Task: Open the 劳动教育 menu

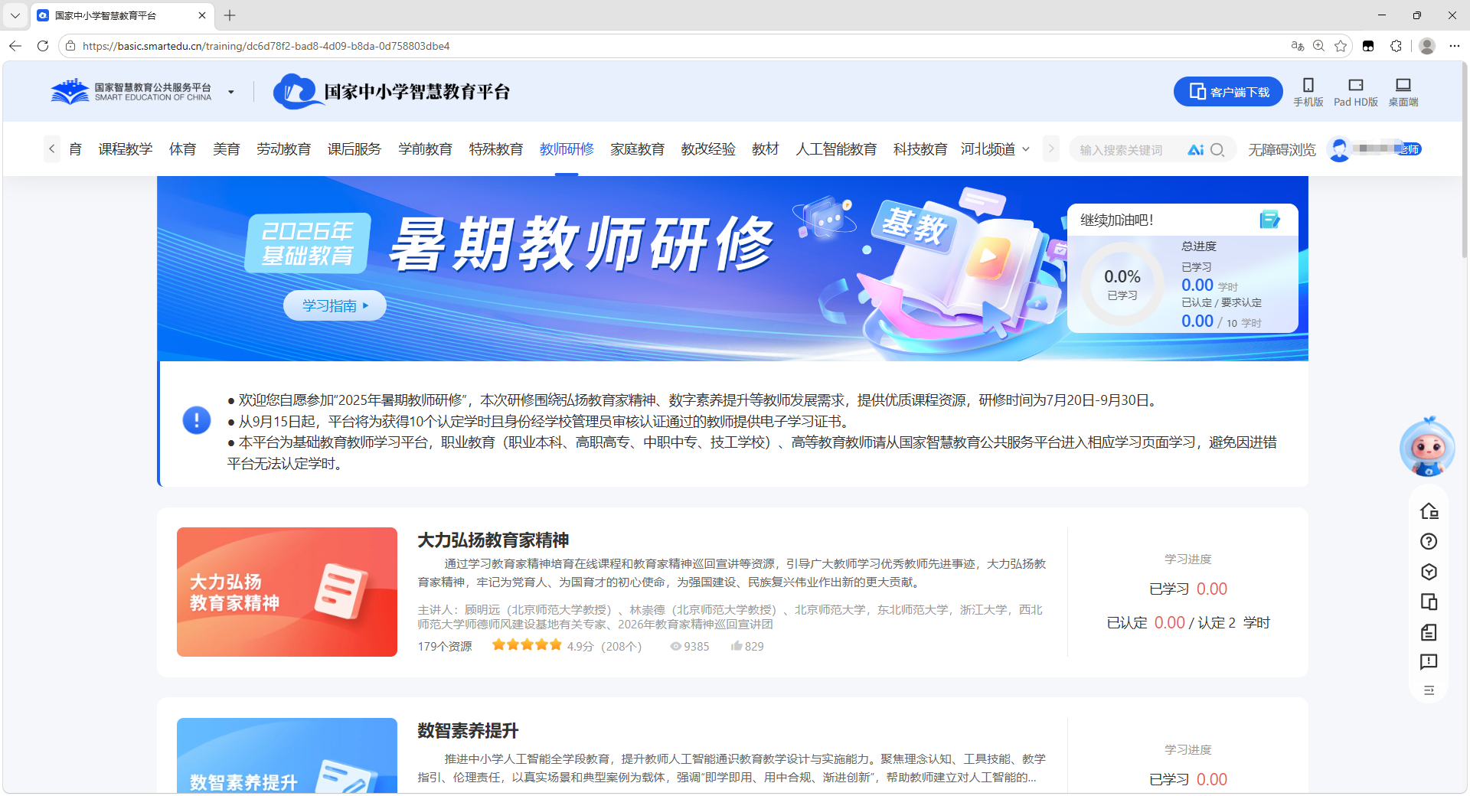Action: point(284,149)
